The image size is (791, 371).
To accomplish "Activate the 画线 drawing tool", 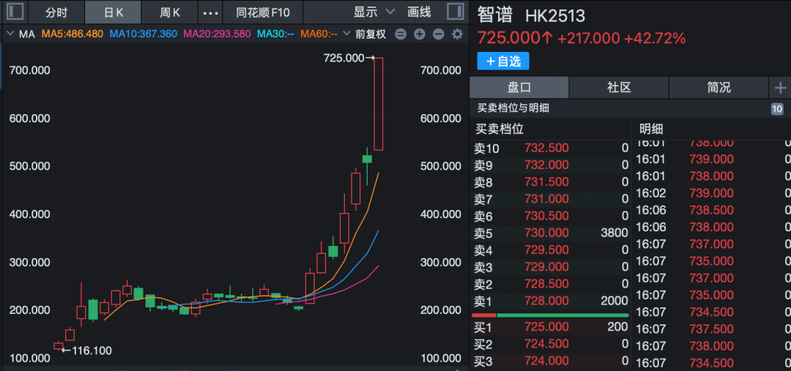I will [419, 12].
